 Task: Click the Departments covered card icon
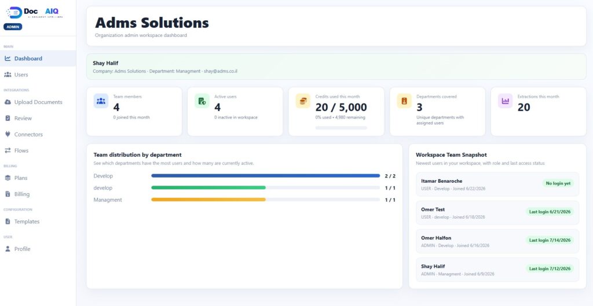click(x=404, y=101)
